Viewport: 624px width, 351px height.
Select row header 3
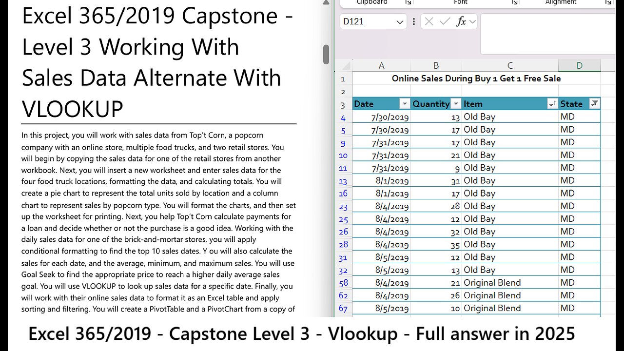343,104
